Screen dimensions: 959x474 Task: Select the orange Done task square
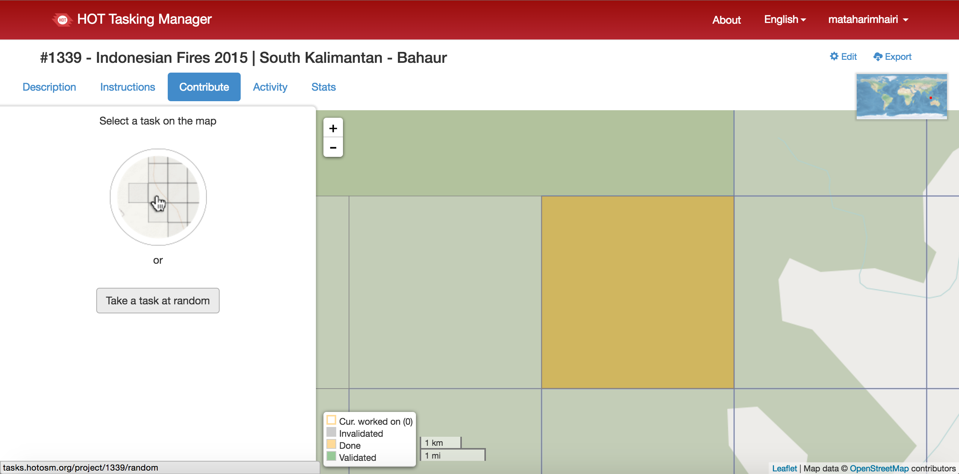[x=637, y=292]
